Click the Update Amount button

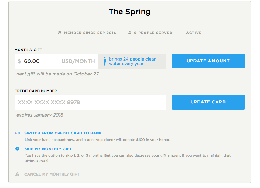pos(208,61)
